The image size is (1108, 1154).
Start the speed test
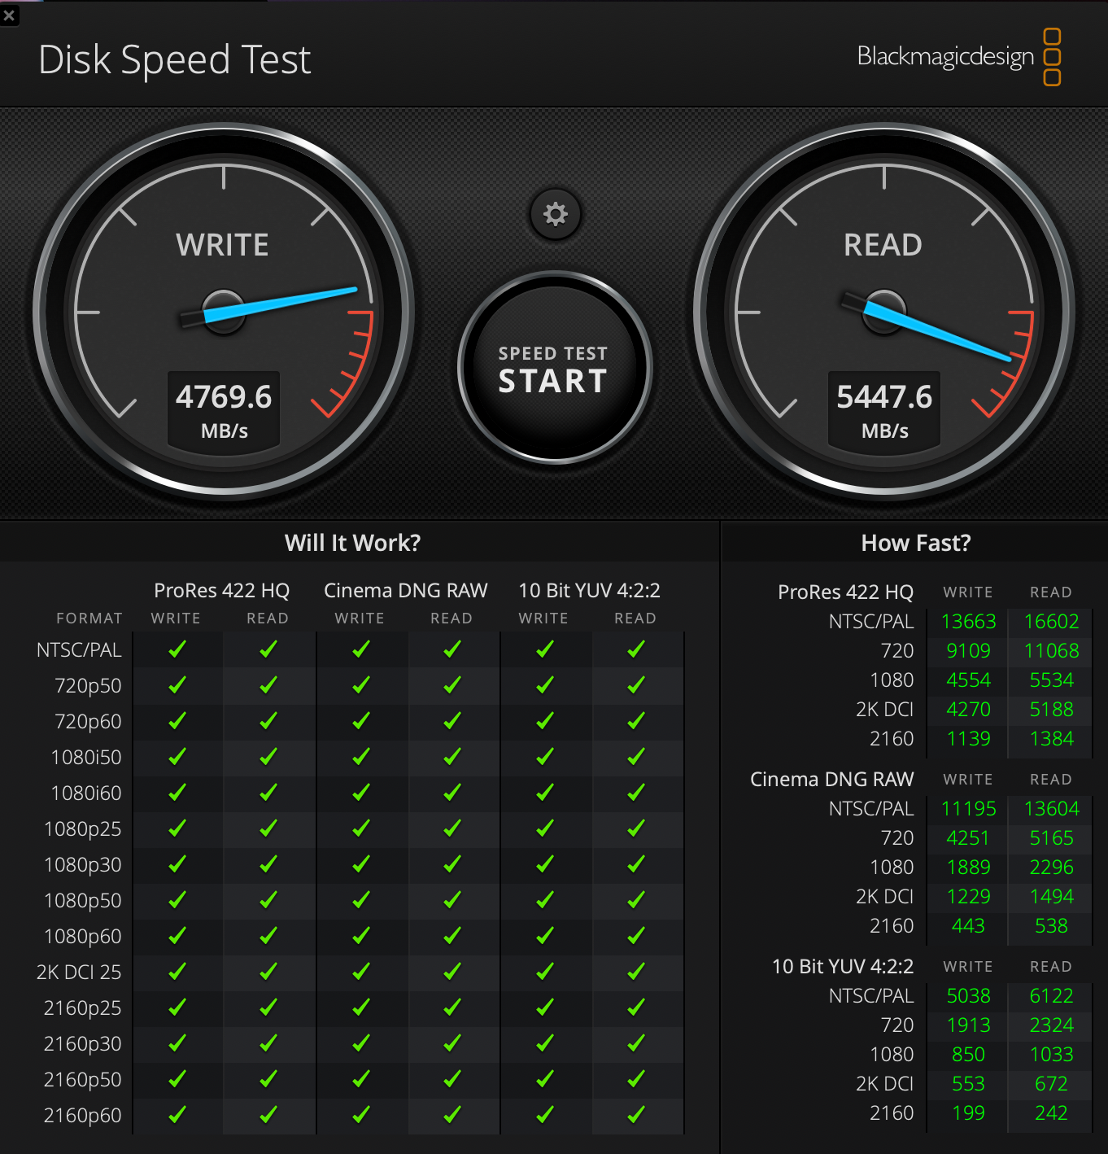[x=554, y=369]
